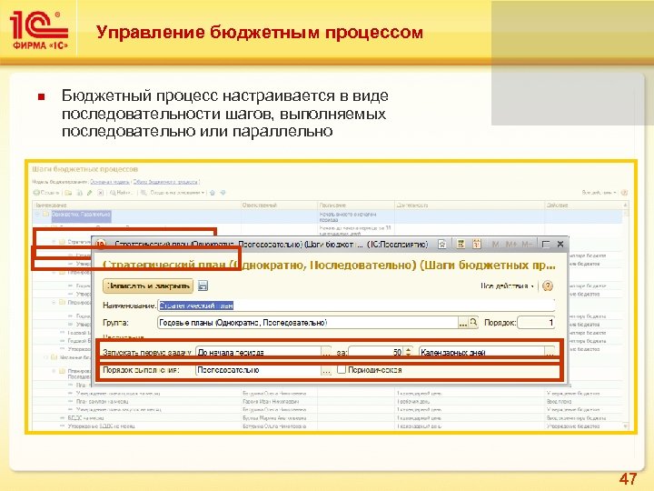654x491 pixels.
Task: Open the second hyperlink in parentheses under title
Action: click(x=165, y=182)
